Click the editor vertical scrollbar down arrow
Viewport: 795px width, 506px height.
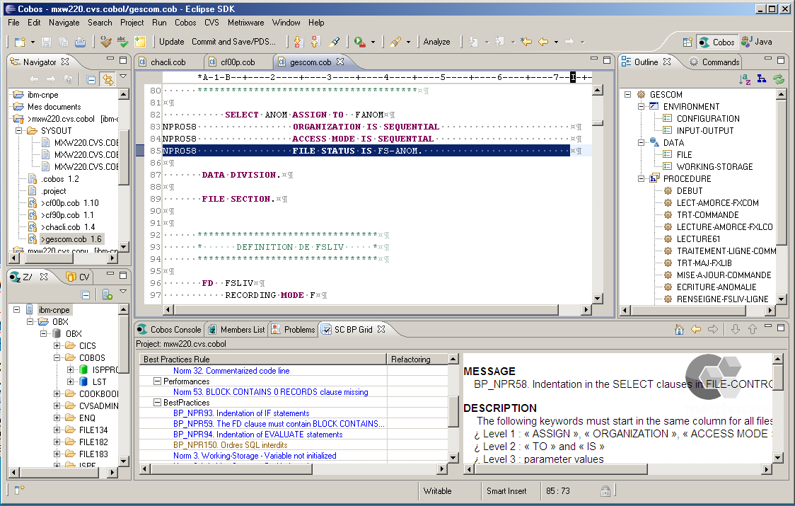pos(598,299)
